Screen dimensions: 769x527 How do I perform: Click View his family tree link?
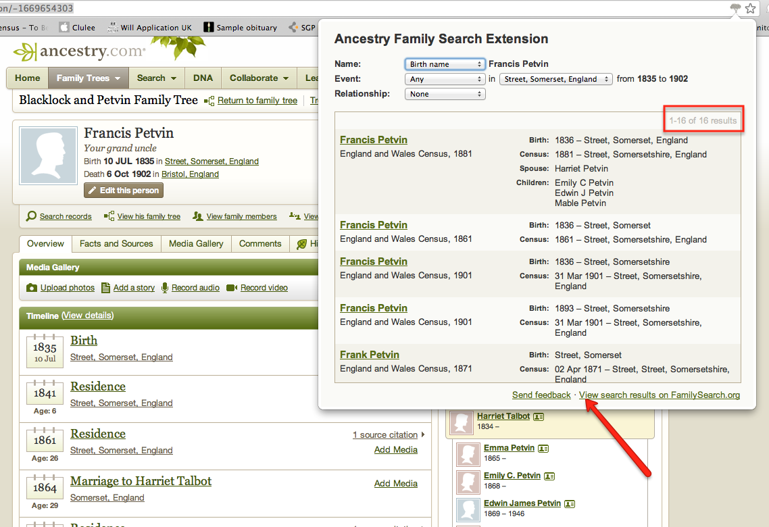(149, 216)
